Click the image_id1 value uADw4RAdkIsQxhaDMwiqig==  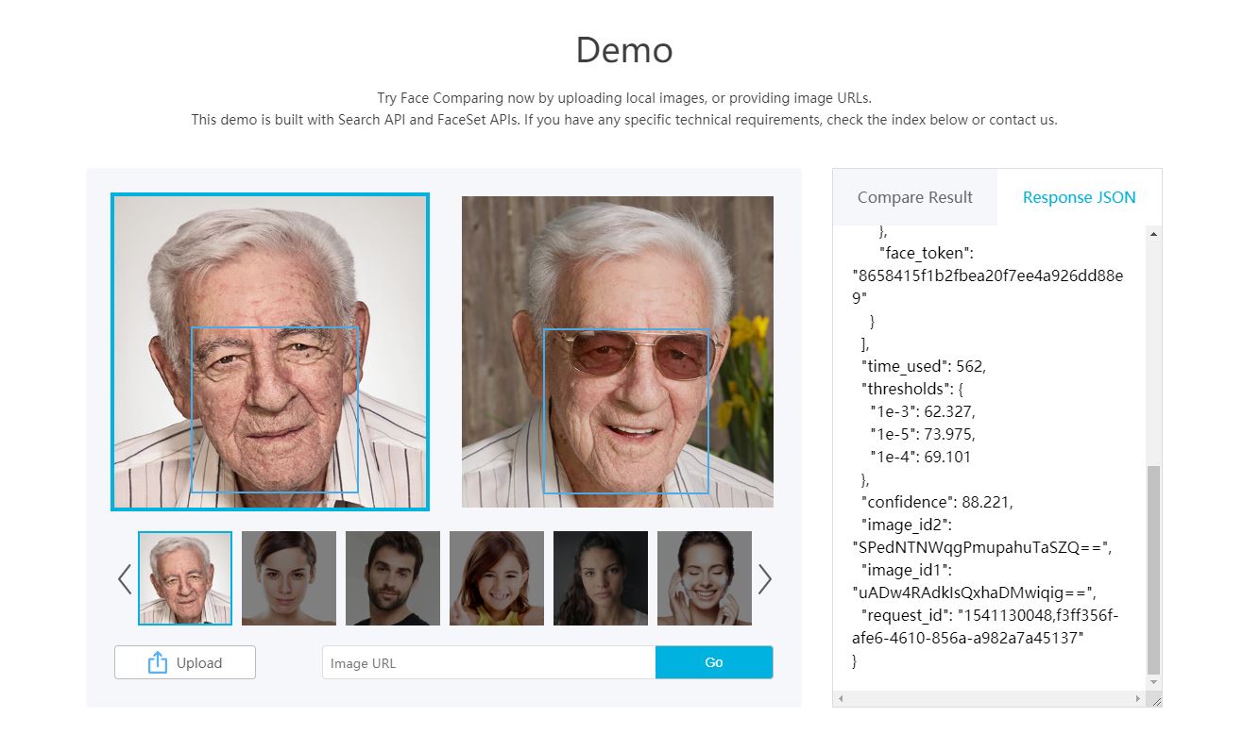[x=974, y=592]
